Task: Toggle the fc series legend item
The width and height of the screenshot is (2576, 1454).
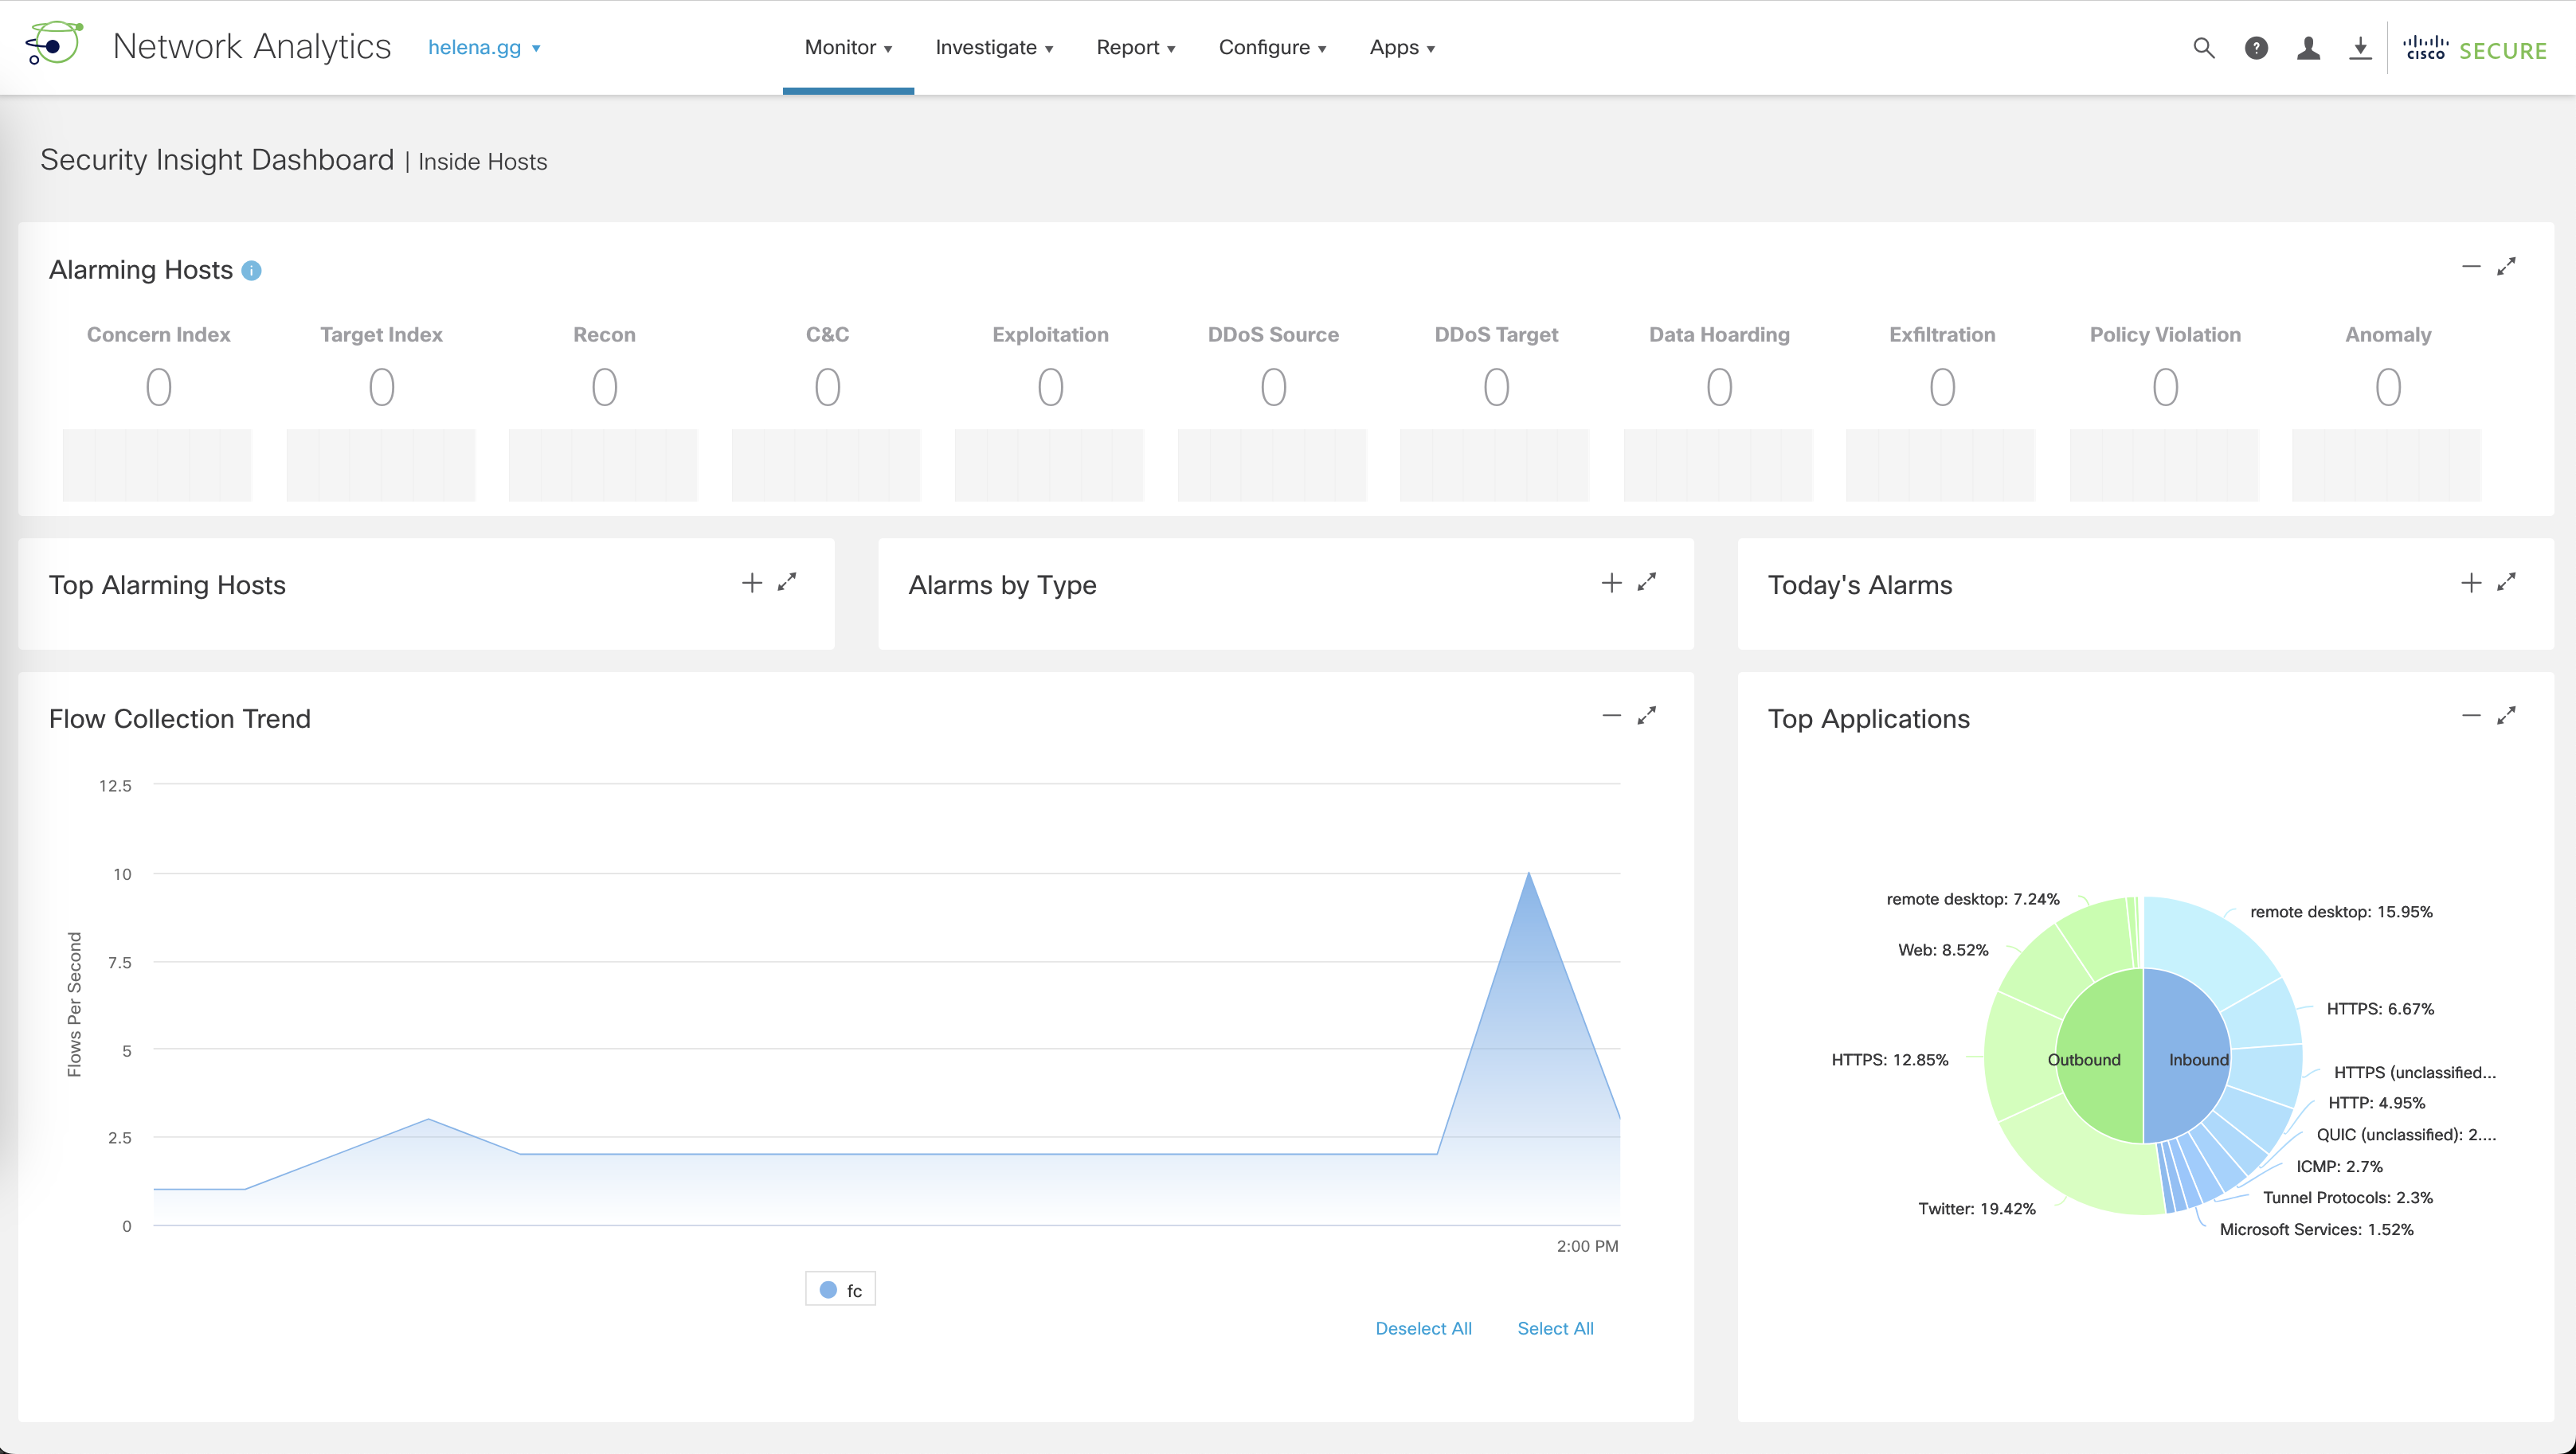Action: (840, 1290)
